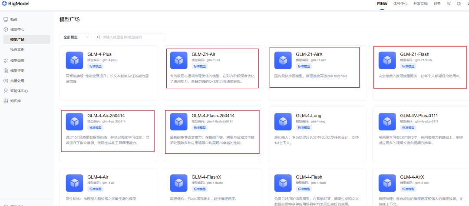Click the GLM-Z1-Flash title text
The height and width of the screenshot is (206, 469).
click(x=415, y=54)
